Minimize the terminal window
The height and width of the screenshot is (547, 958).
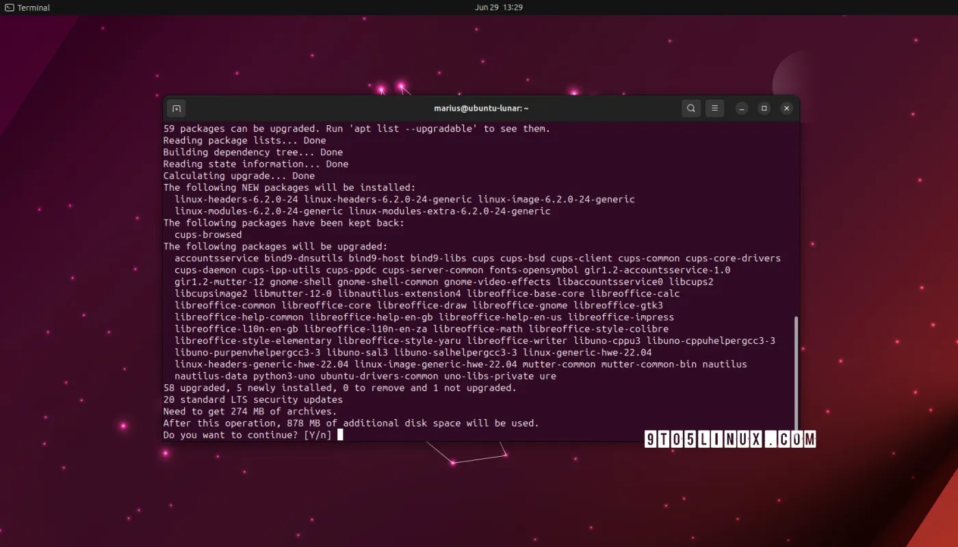[742, 108]
